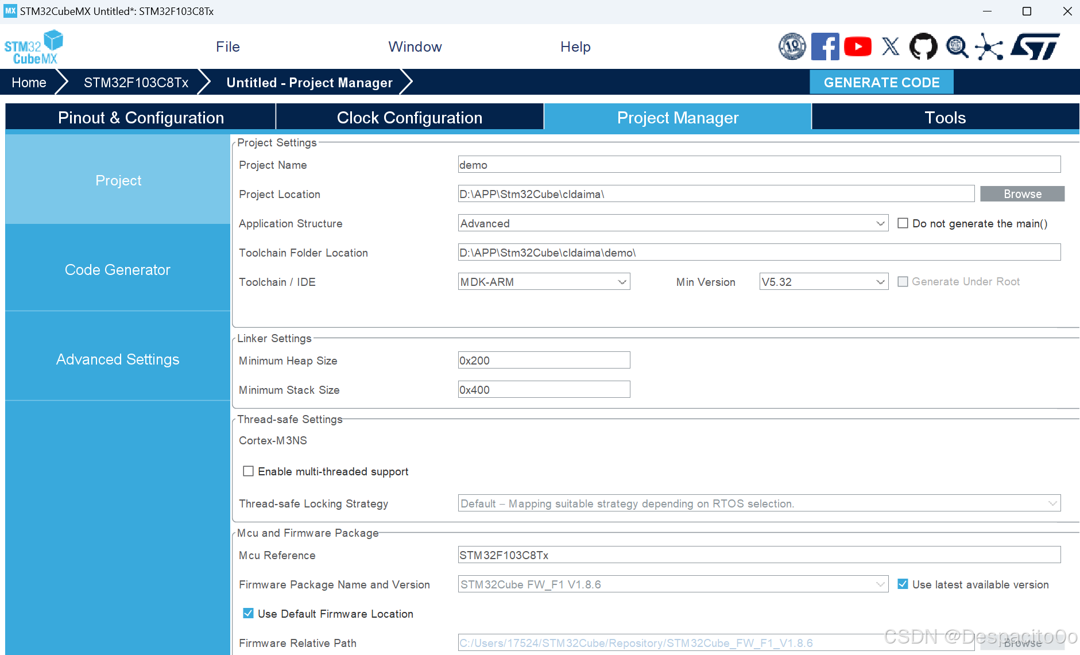Viewport: 1080px width, 655px height.
Task: Enable multi-threaded support checkbox
Action: [248, 471]
